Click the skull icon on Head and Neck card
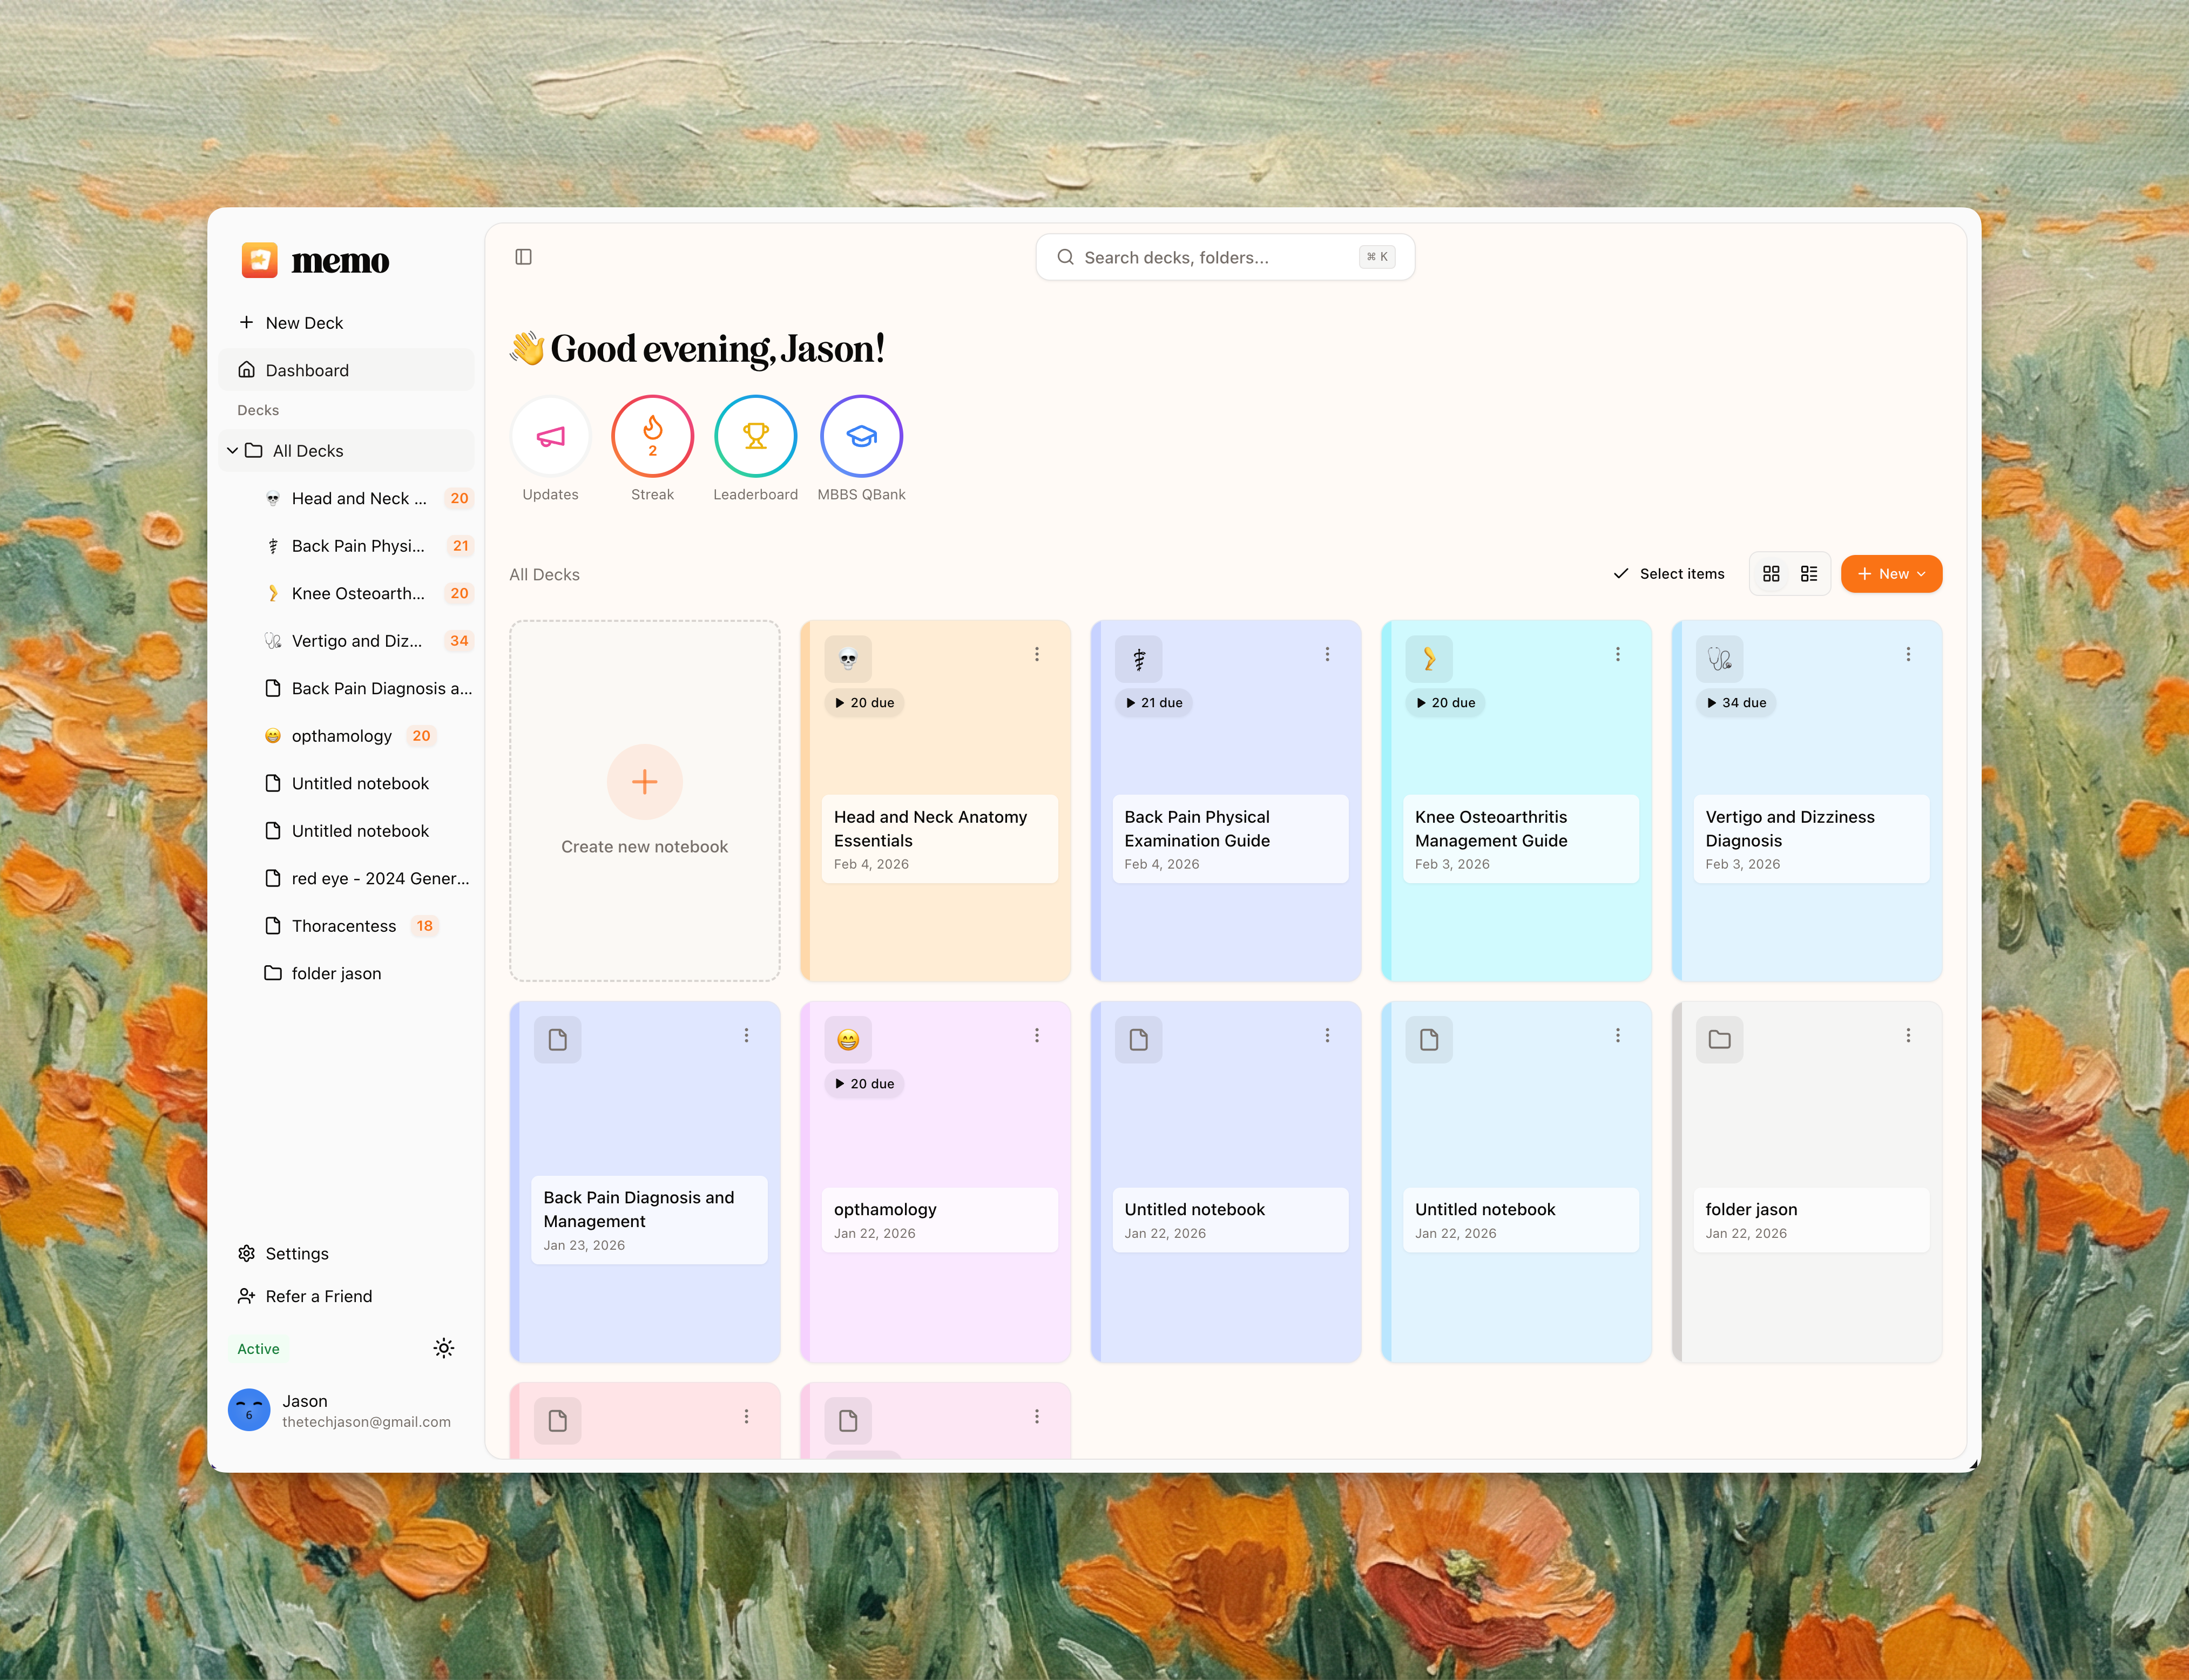 pos(848,659)
